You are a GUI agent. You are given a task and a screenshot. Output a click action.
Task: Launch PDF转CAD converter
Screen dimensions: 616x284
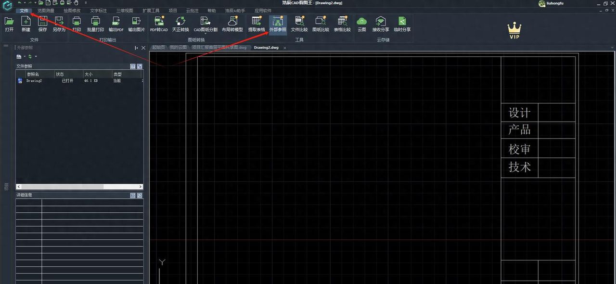coord(159,24)
